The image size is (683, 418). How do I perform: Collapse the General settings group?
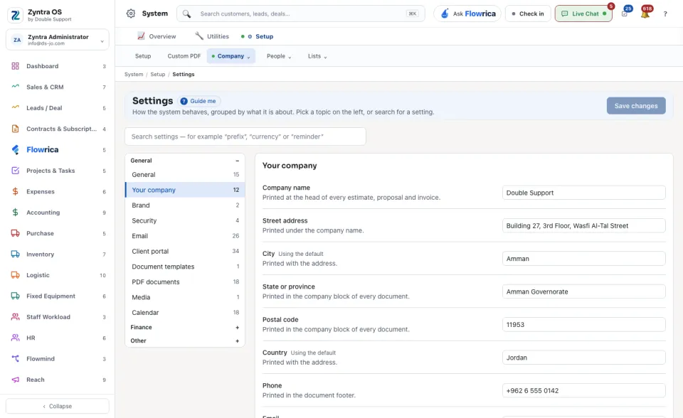tap(238, 161)
